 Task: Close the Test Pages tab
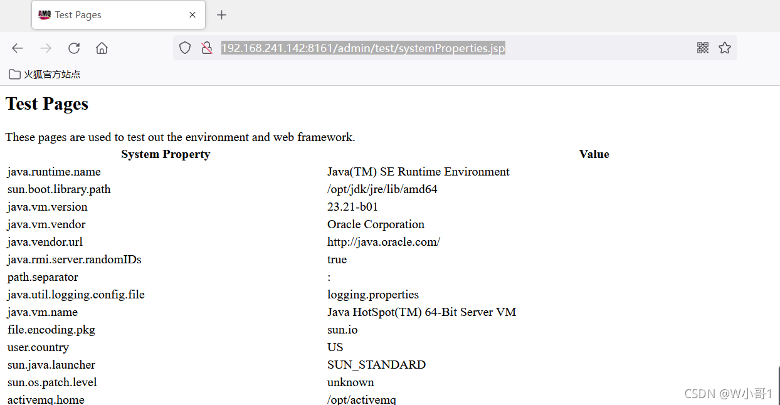click(x=192, y=15)
